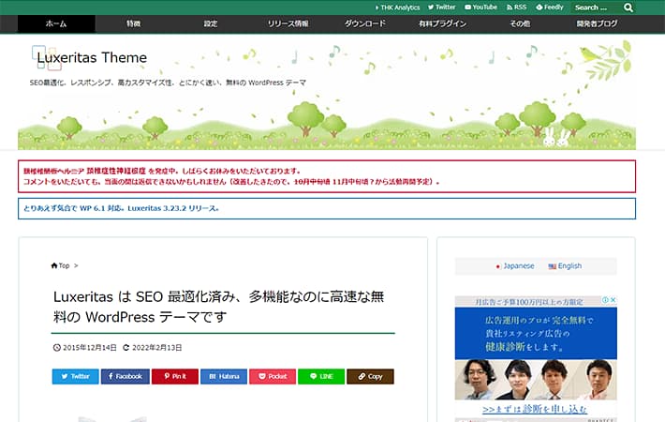Viewport: 665px width, 422px height.
Task: Open the ダウンロード menu
Action: click(365, 23)
